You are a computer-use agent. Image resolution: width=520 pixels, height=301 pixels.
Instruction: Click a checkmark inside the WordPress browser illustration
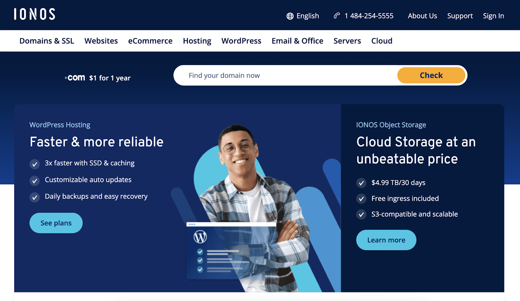coord(200,251)
